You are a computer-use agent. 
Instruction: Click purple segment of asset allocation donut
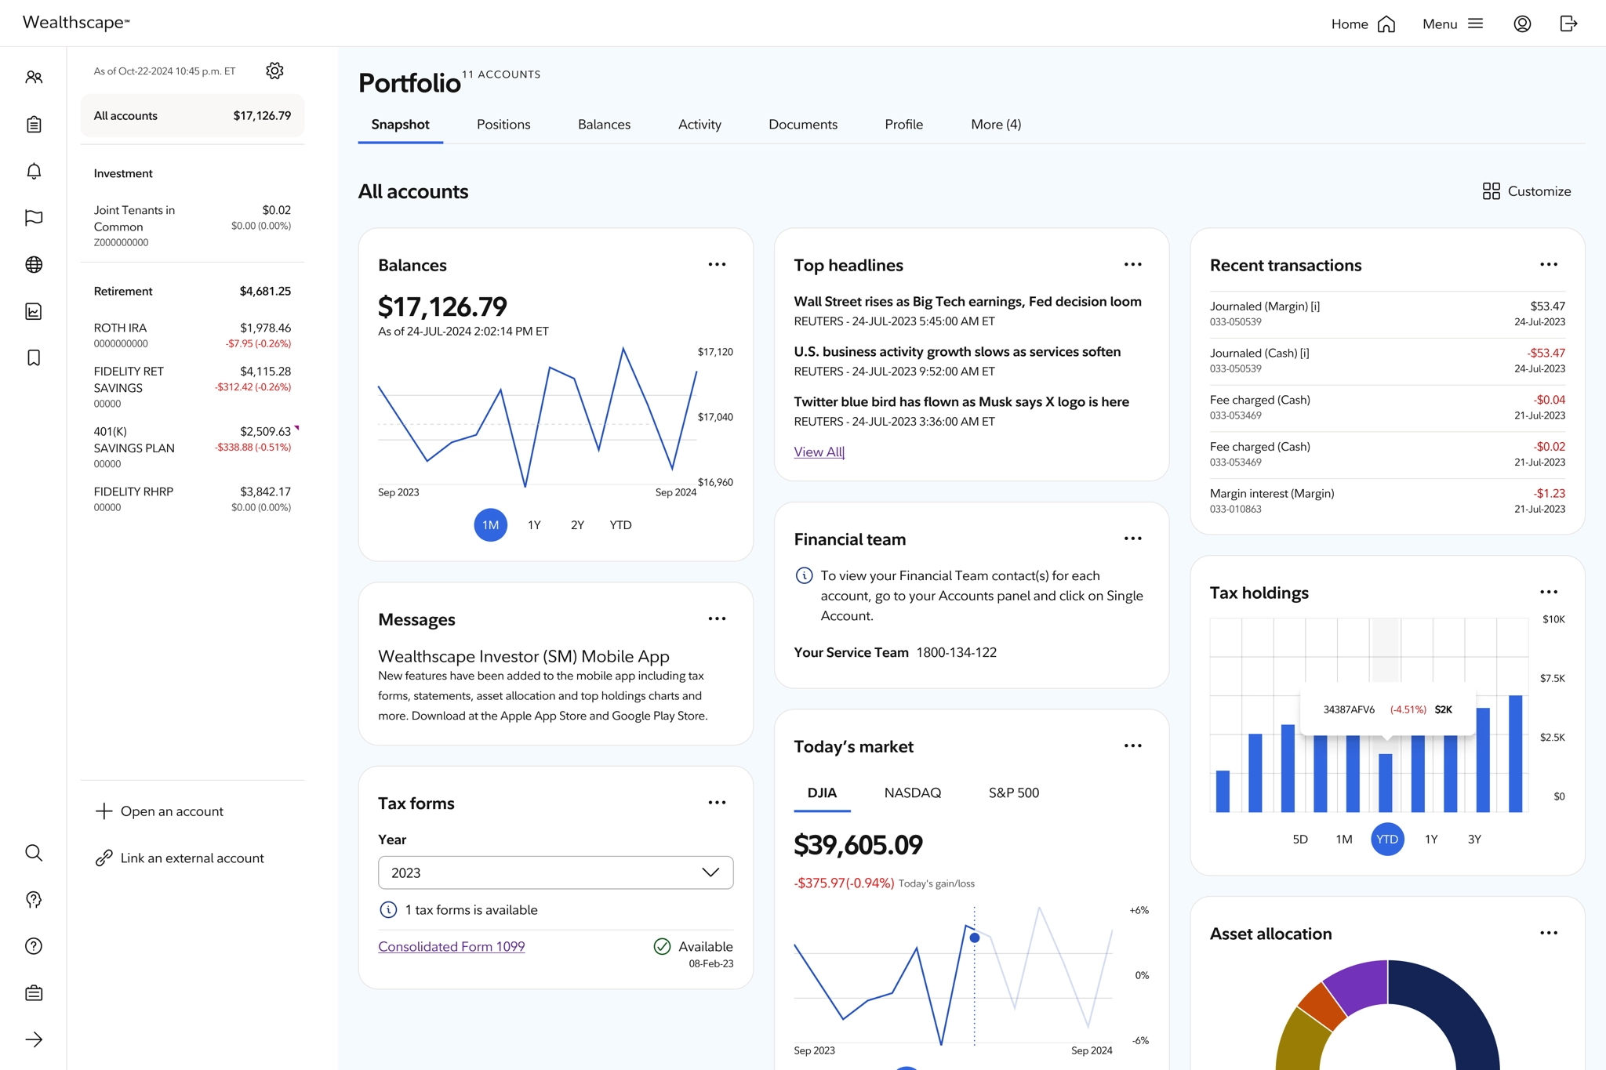click(x=1359, y=985)
